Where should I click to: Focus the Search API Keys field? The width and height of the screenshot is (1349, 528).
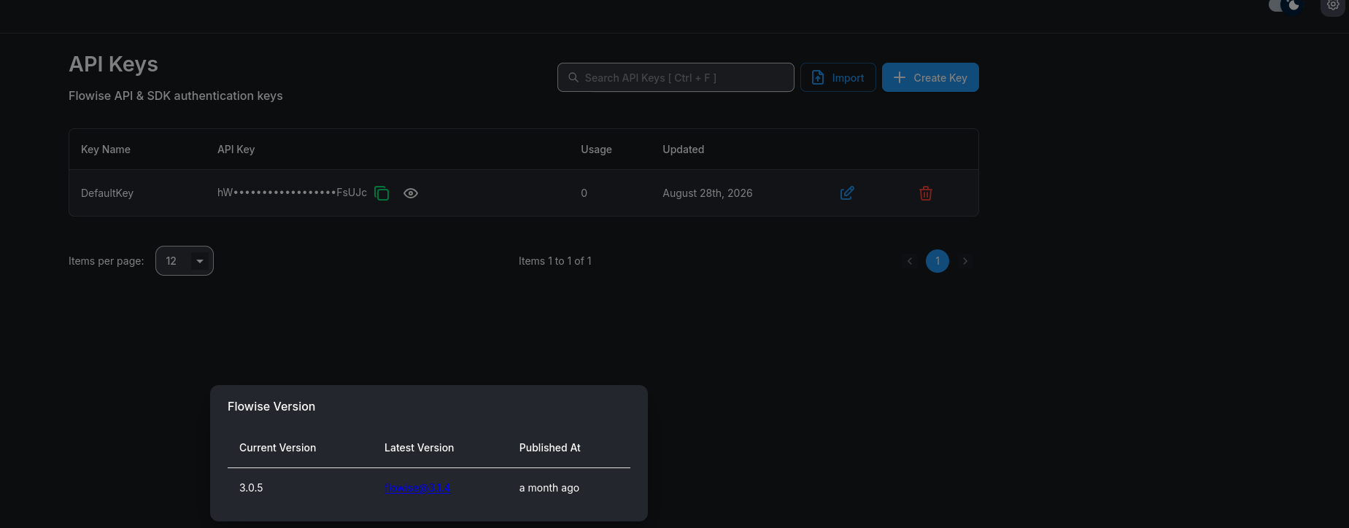click(676, 77)
